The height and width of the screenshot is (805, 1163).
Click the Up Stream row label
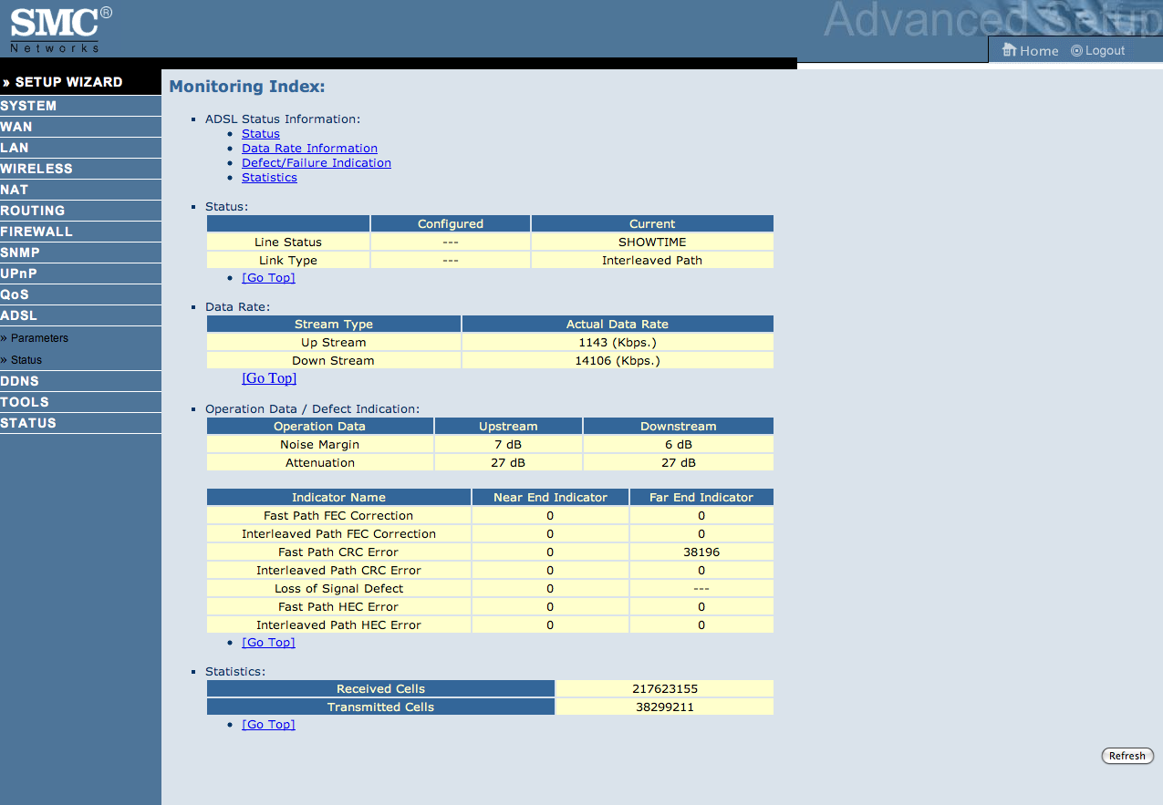pos(334,343)
